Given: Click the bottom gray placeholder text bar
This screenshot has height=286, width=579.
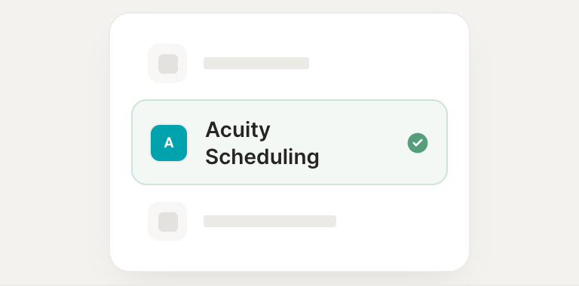Looking at the screenshot, I should pos(270,221).
